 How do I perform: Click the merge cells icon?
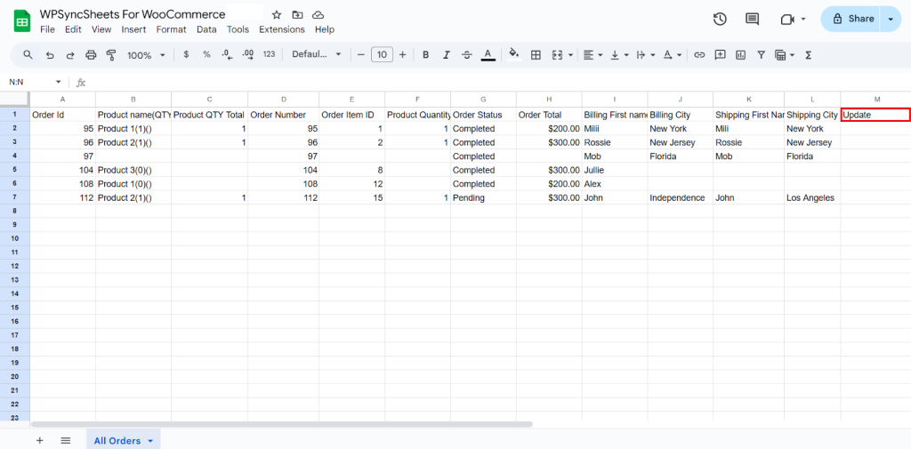pyautogui.click(x=557, y=54)
